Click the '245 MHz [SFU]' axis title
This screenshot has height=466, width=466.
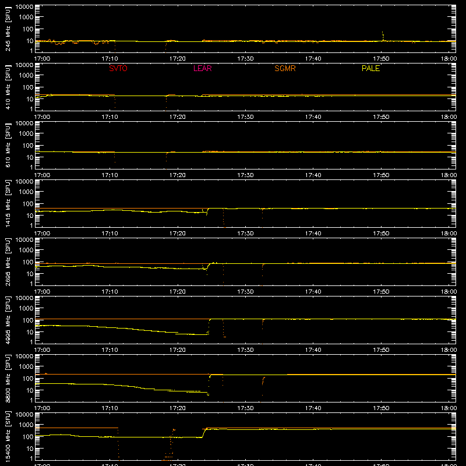tap(8, 29)
